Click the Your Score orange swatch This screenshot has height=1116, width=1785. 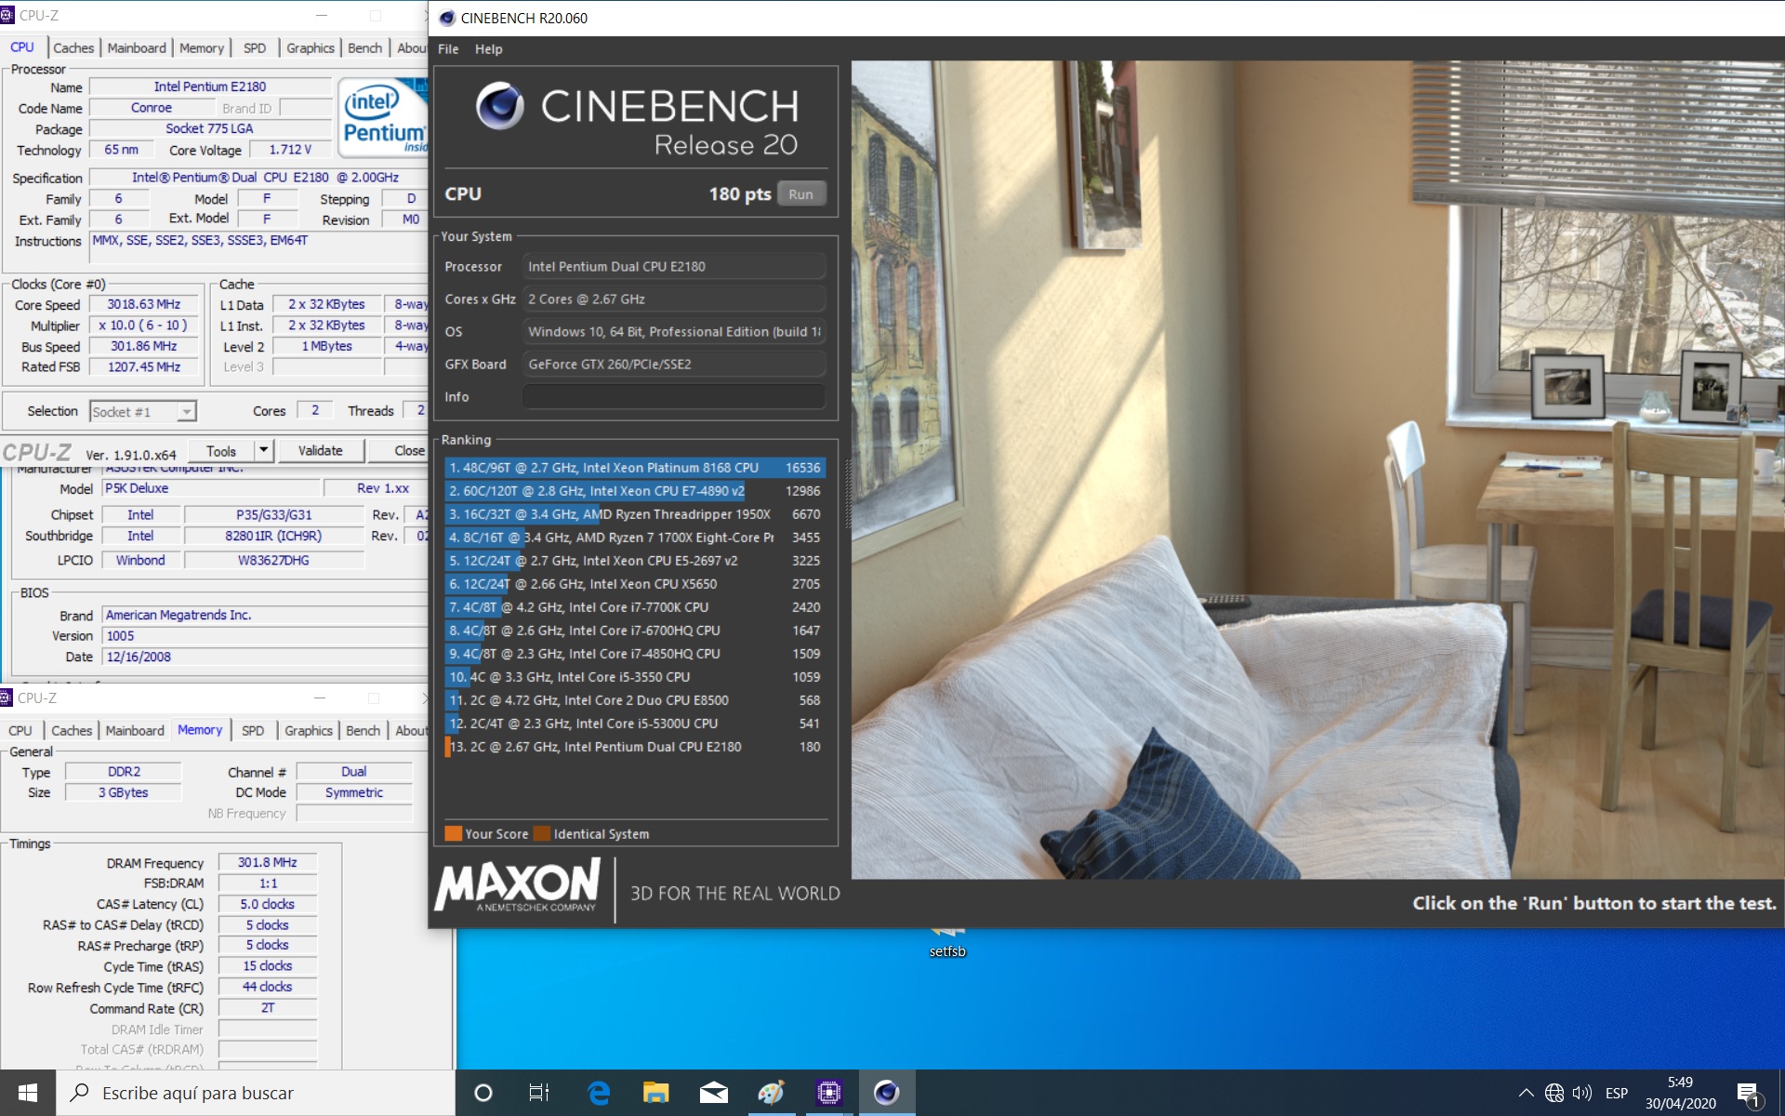tap(453, 834)
